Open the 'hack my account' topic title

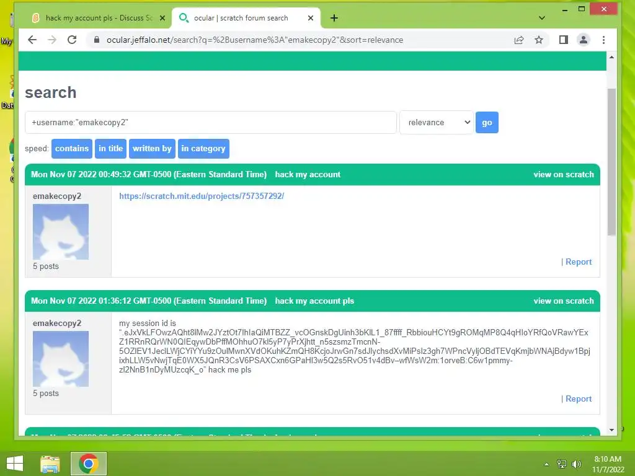(308, 174)
